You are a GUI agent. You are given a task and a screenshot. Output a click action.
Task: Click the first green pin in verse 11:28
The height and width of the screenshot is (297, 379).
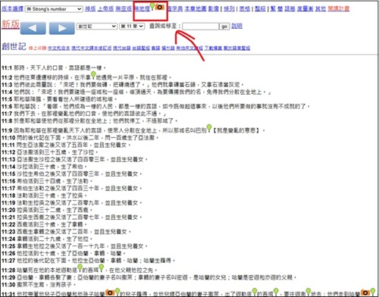80,267
